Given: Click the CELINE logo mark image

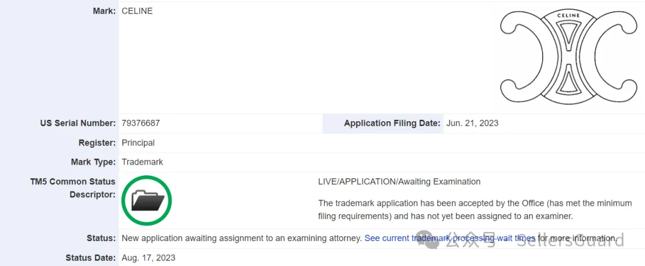Looking at the screenshot, I should coord(568,58).
